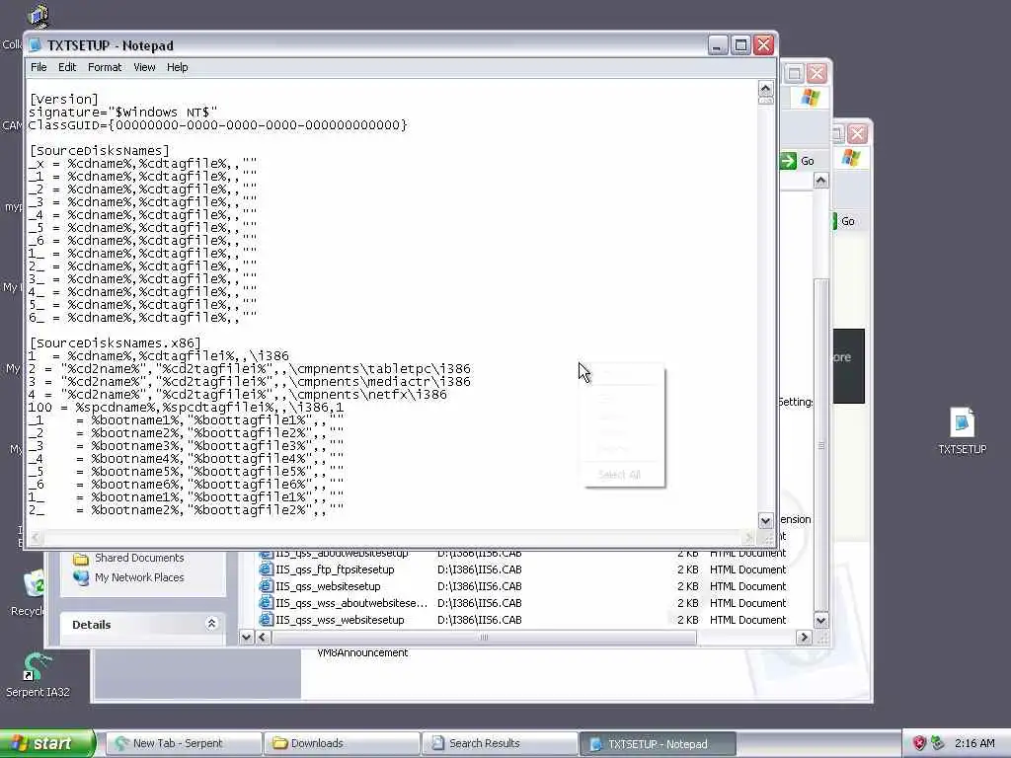Screen dimensions: 1011x758
Task: Click Notepad horizontal scrollbar left arrow
Action: click(x=36, y=537)
